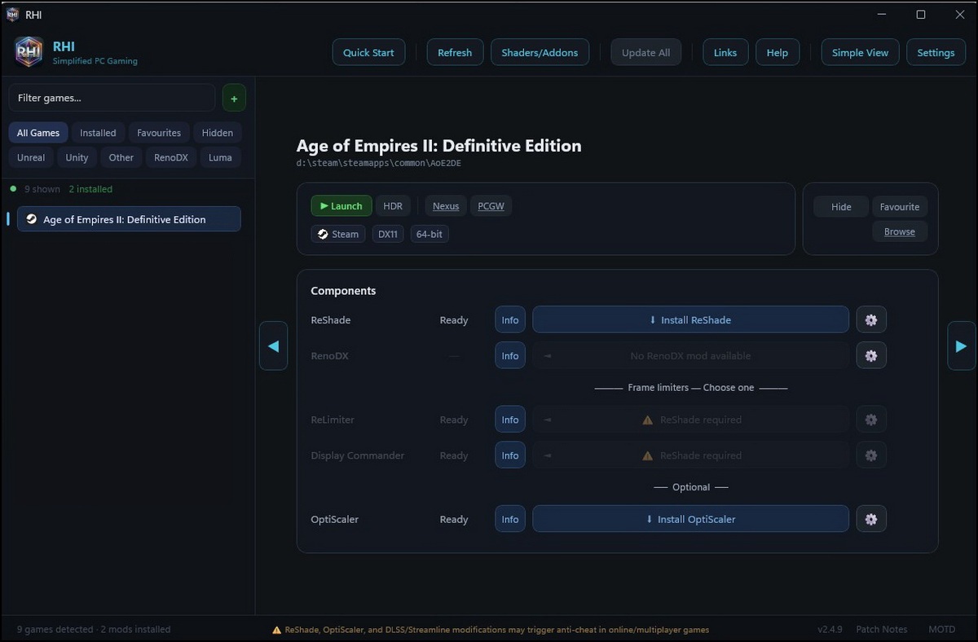
Task: Open Quick Start guide
Action: [x=368, y=52]
